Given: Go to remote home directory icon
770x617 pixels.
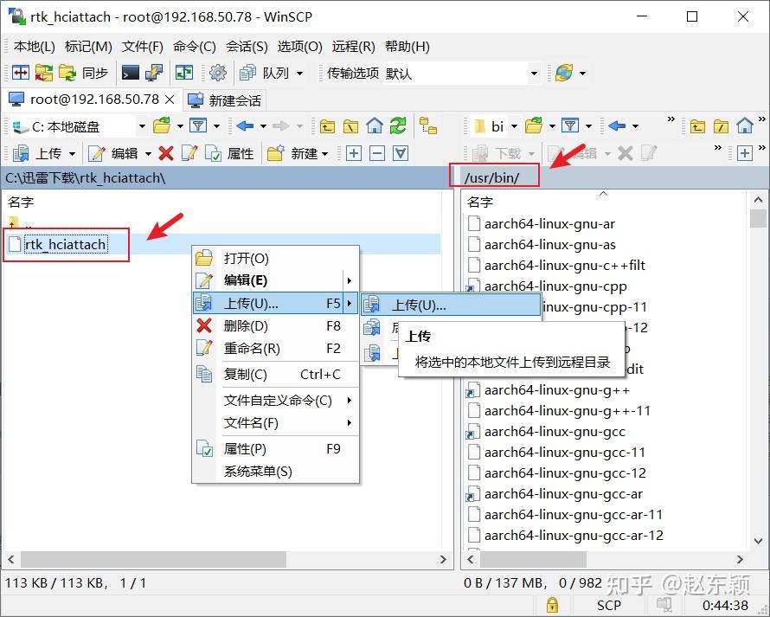Looking at the screenshot, I should tap(744, 125).
